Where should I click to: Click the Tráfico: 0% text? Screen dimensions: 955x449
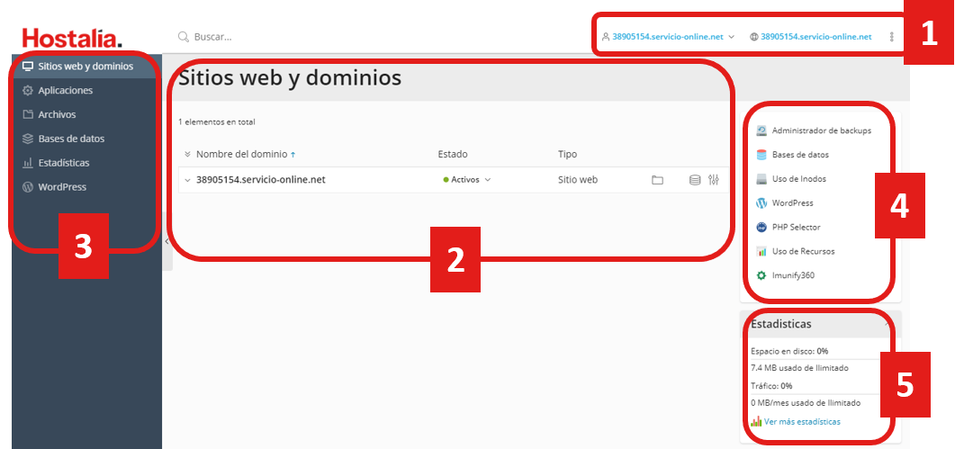[x=771, y=386]
